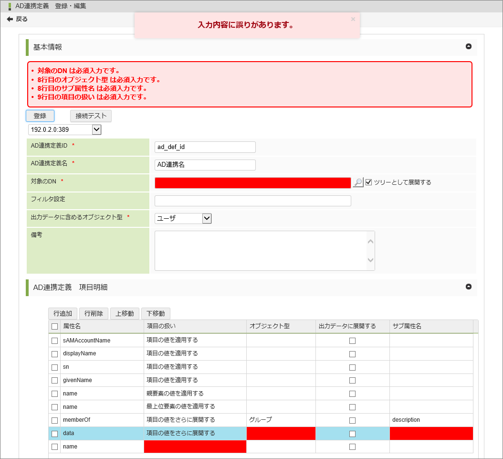Select the sAMAccountName row checkbox
The width and height of the screenshot is (503, 459).
click(x=54, y=341)
